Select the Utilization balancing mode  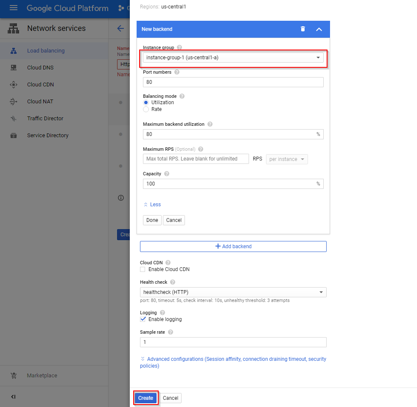coord(146,103)
